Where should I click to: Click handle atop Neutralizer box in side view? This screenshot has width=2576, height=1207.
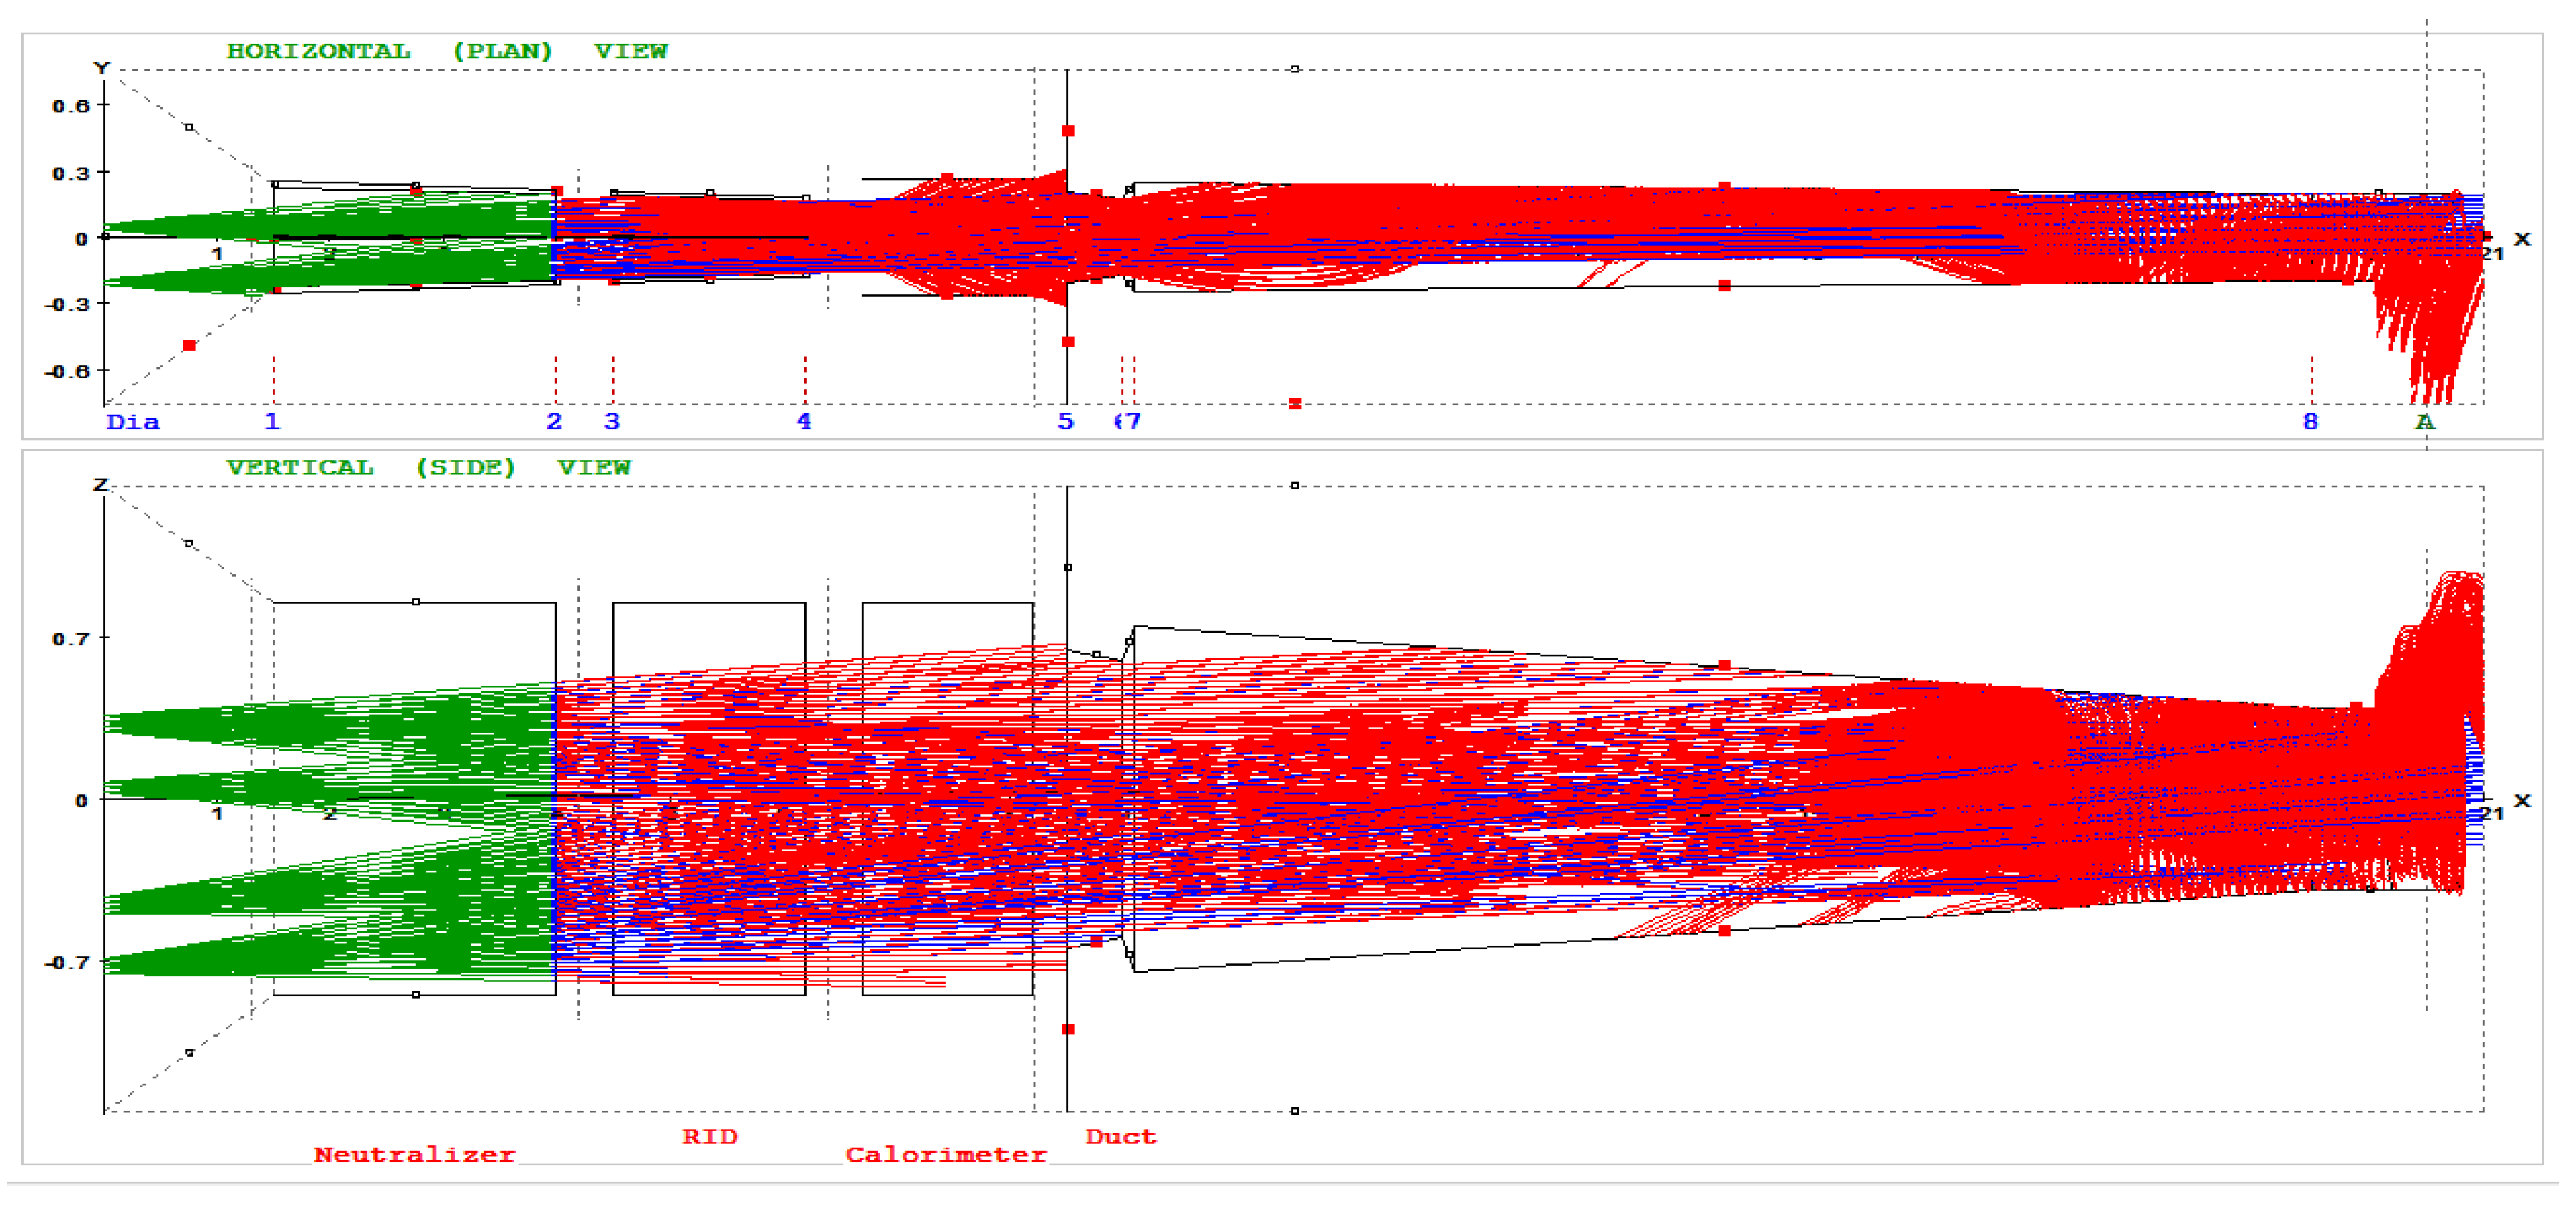click(416, 602)
